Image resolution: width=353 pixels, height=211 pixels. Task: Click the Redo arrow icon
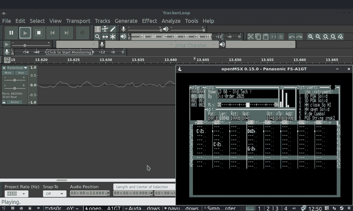(299, 37)
